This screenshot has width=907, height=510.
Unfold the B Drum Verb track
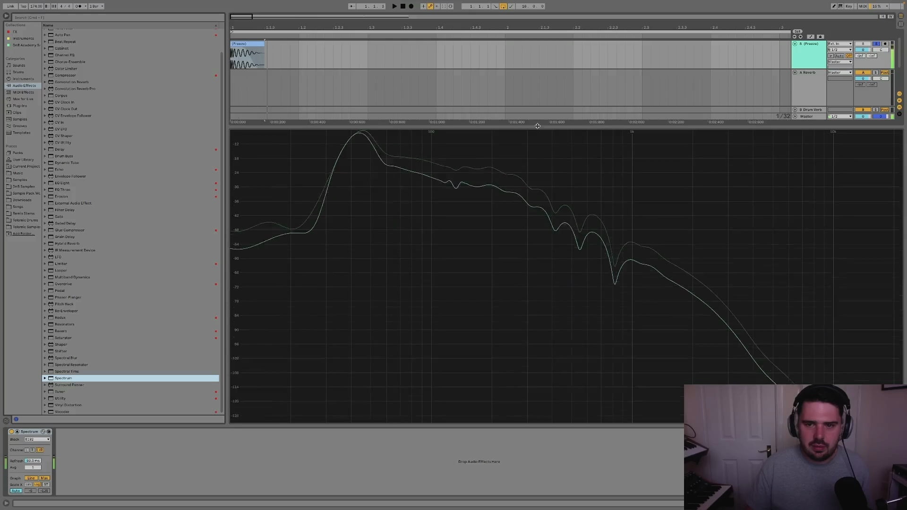point(795,110)
